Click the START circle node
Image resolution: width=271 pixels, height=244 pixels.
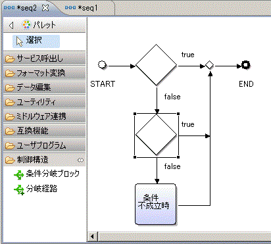point(102,65)
